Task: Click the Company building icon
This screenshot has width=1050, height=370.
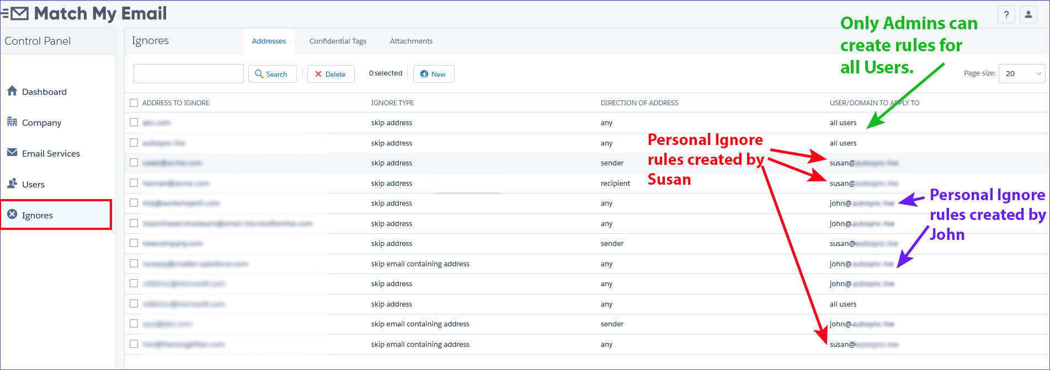Action: [12, 122]
